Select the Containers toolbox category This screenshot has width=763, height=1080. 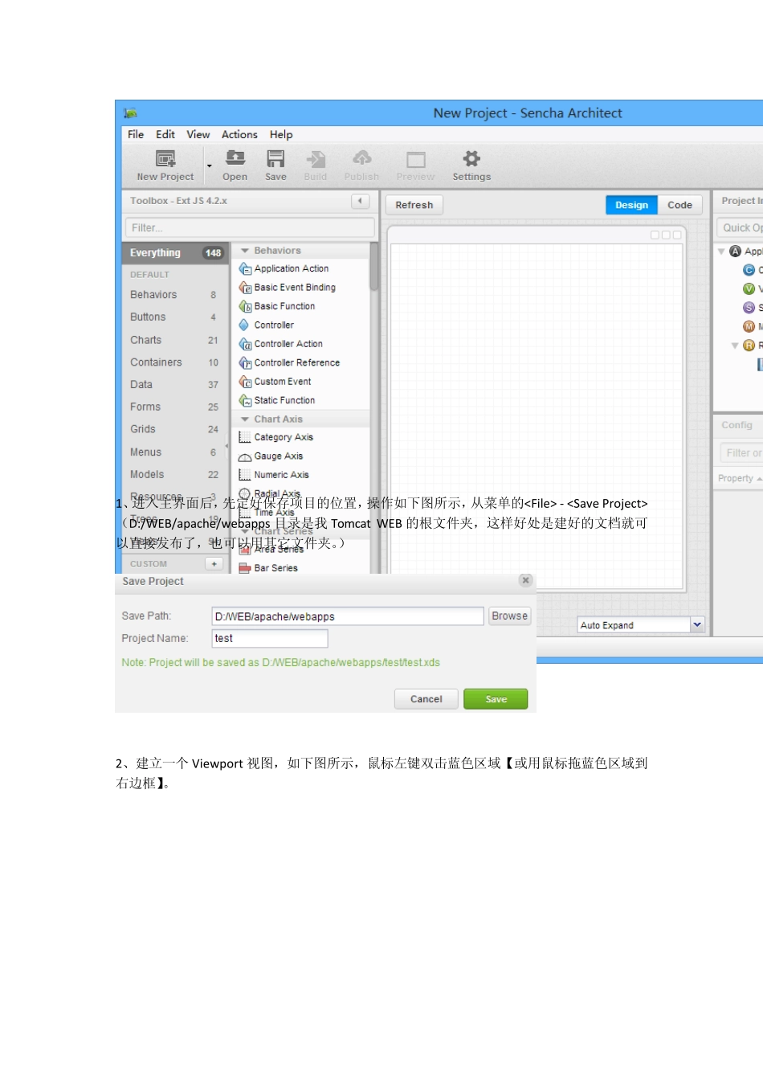click(175, 362)
